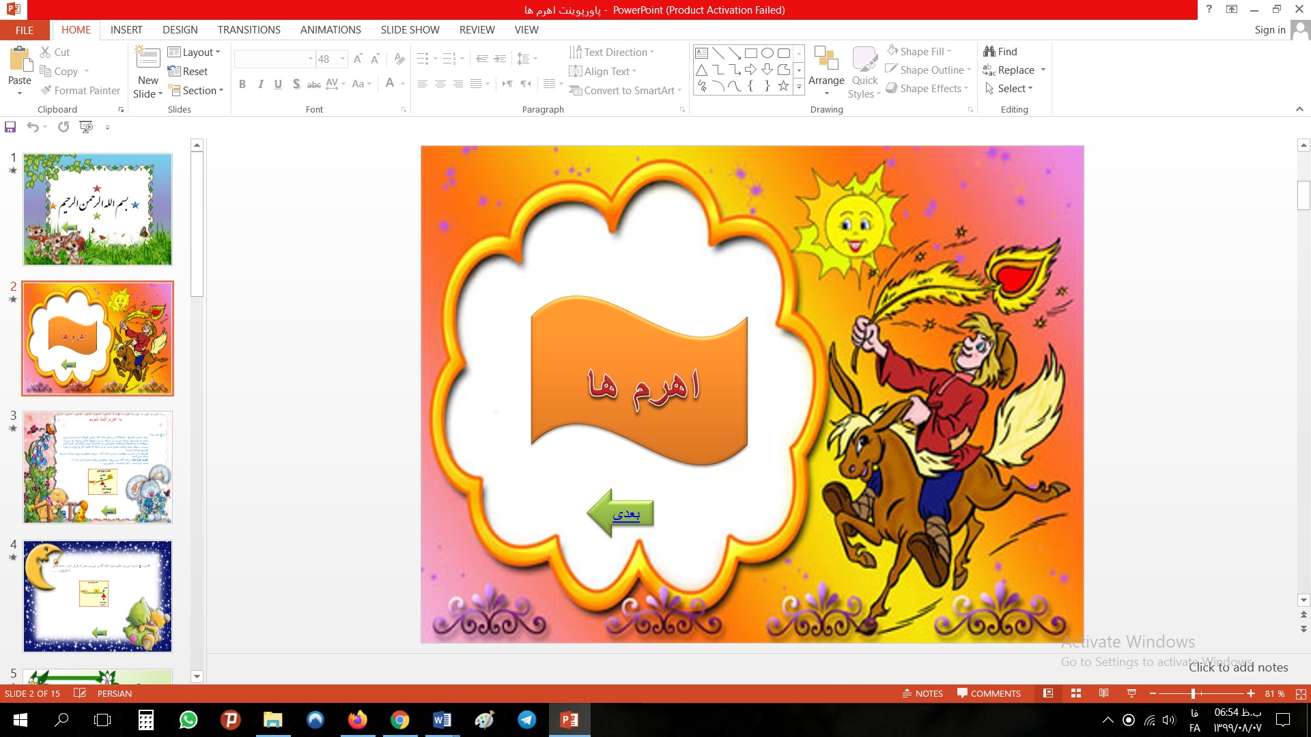Switch to Slide Sorter view in status bar
Screen dimensions: 1311x737
[x=1076, y=693]
